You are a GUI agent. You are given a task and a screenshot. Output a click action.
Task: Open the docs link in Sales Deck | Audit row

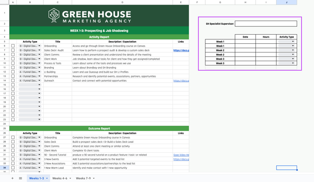coord(181,50)
